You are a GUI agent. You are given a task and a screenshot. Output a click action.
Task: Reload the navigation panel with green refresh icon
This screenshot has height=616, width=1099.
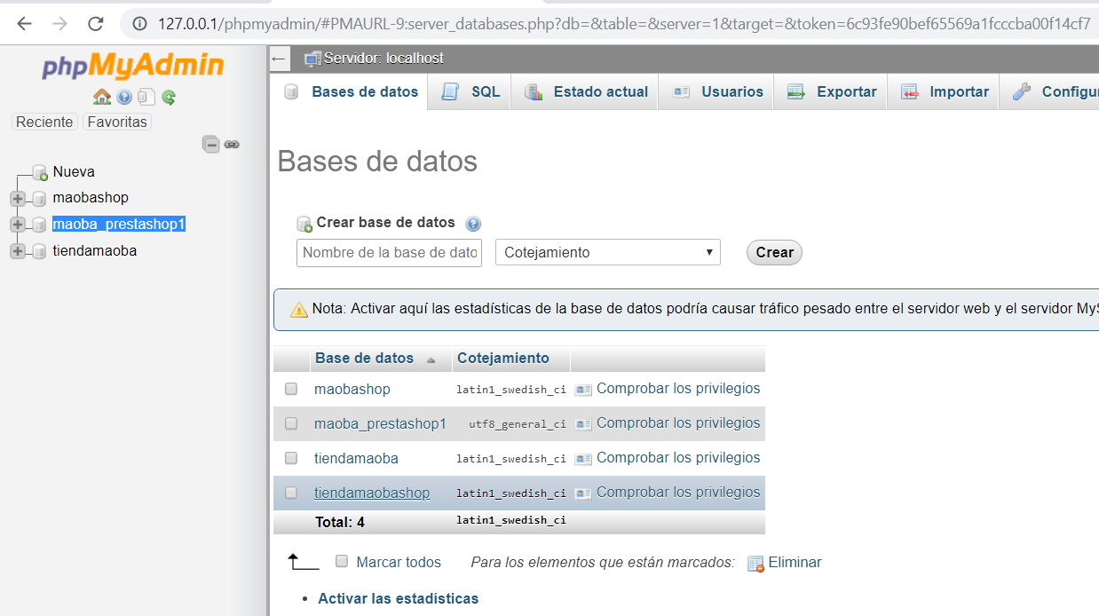tap(169, 97)
